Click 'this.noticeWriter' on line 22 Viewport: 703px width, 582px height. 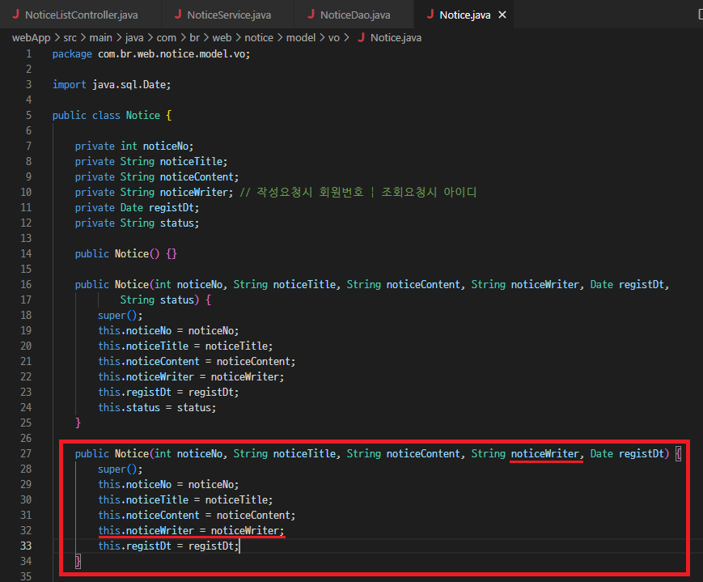146,377
